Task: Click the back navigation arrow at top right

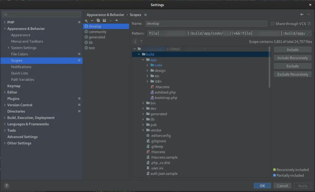Action: pyautogui.click(x=302, y=14)
